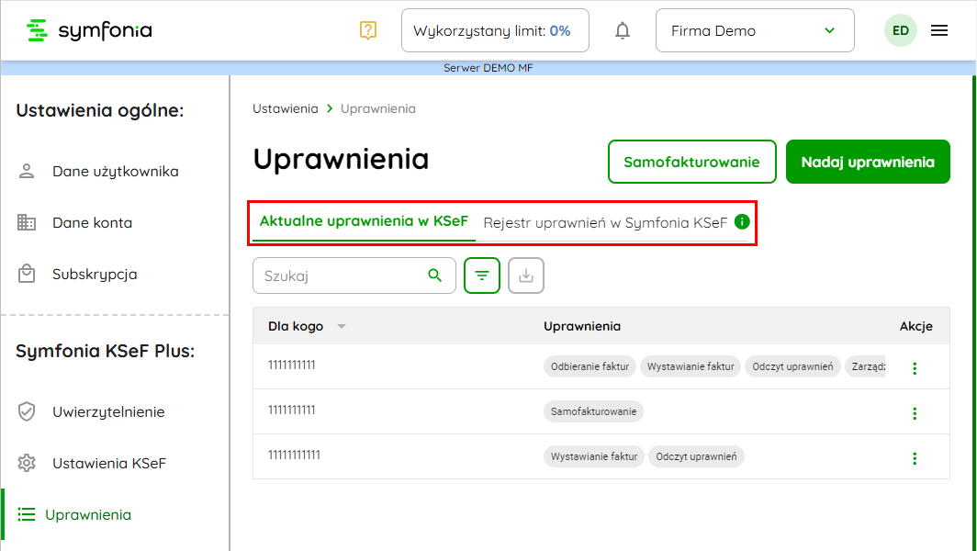977x551 pixels.
Task: Click the Dane konta building icon
Action: [x=26, y=222]
